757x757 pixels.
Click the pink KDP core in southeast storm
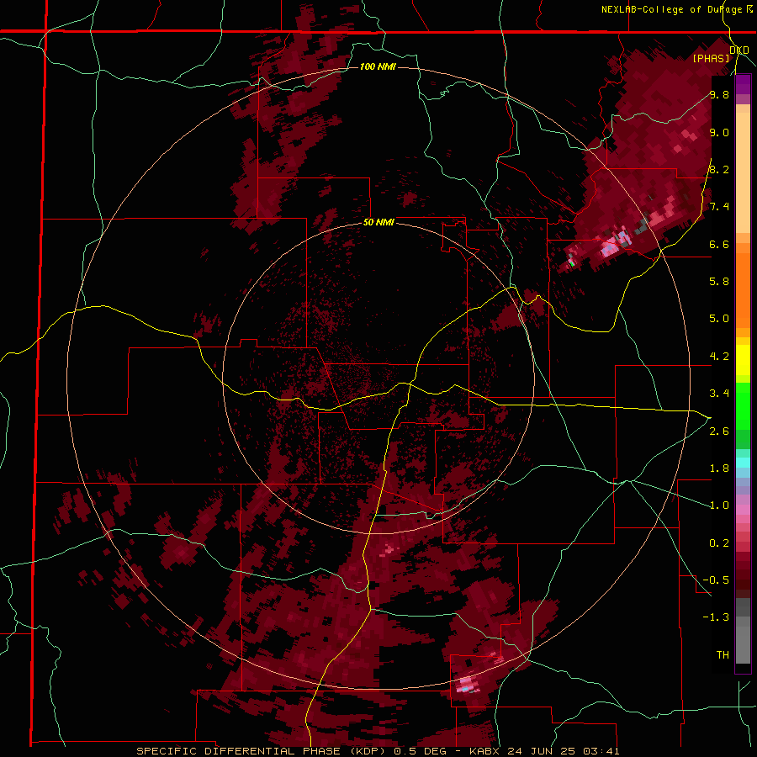tap(466, 684)
